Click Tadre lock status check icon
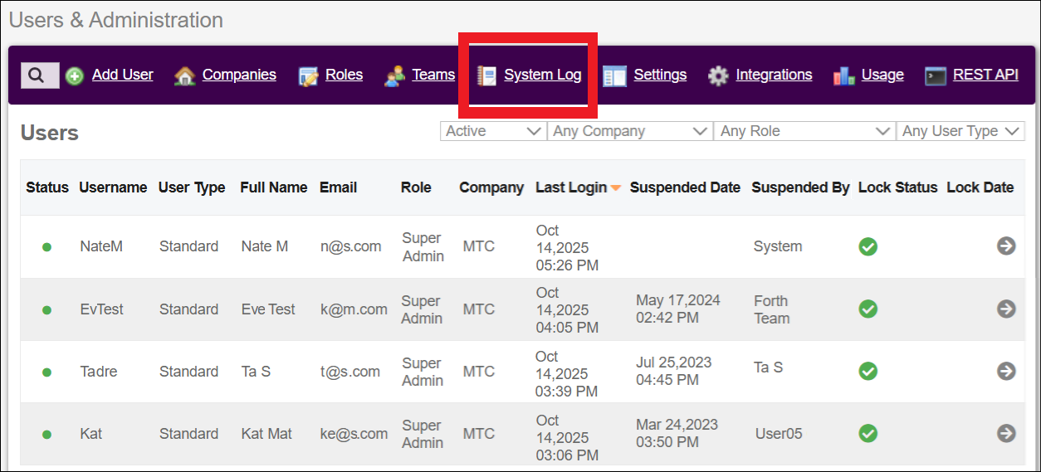The width and height of the screenshot is (1041, 472). click(868, 371)
